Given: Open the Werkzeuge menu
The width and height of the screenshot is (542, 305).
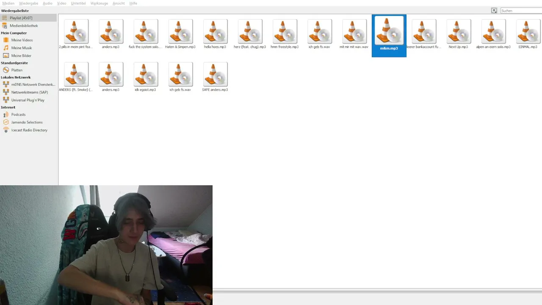Looking at the screenshot, I should pyautogui.click(x=99, y=3).
